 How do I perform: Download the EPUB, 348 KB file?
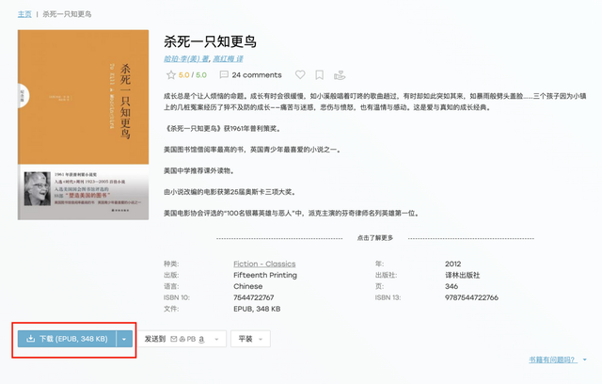click(67, 339)
